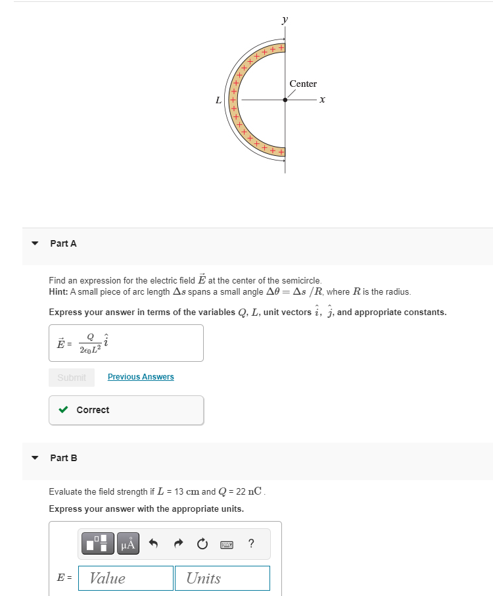493x596 pixels.
Task: Click the Part B header label
Action: [62, 458]
